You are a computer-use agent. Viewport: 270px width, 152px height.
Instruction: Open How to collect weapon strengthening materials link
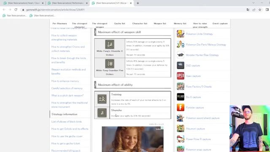pyautogui.click(x=64, y=38)
